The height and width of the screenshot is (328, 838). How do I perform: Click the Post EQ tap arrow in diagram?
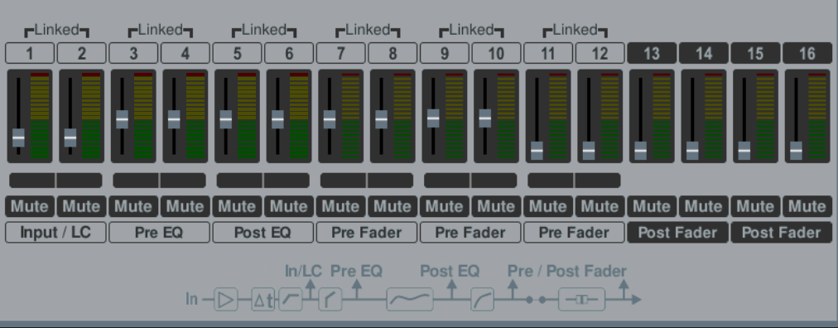tap(451, 288)
